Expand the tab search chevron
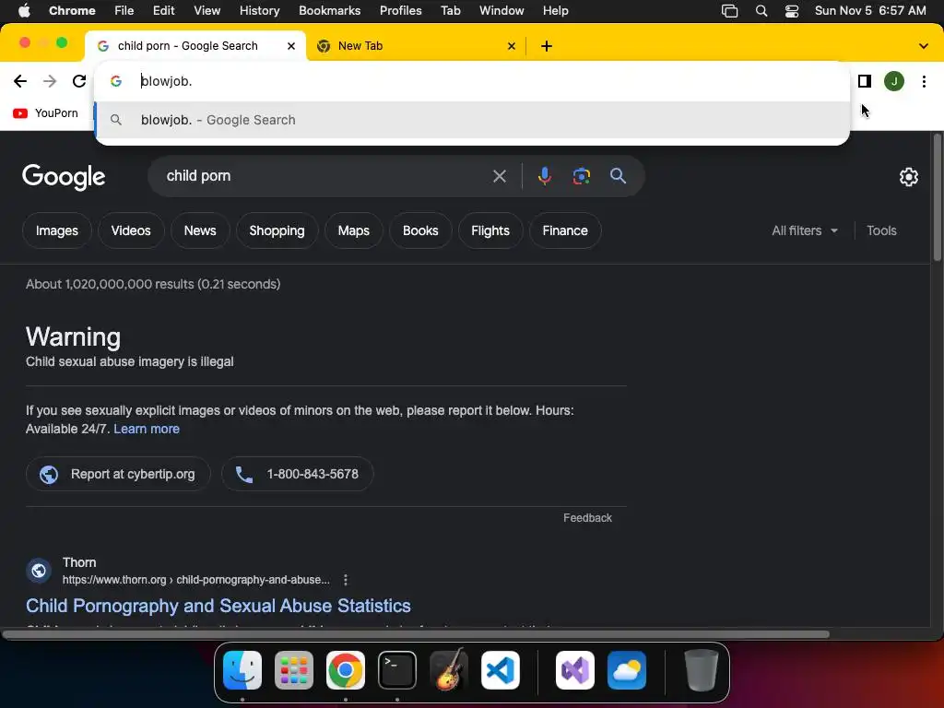This screenshot has height=708, width=944. pos(924,46)
